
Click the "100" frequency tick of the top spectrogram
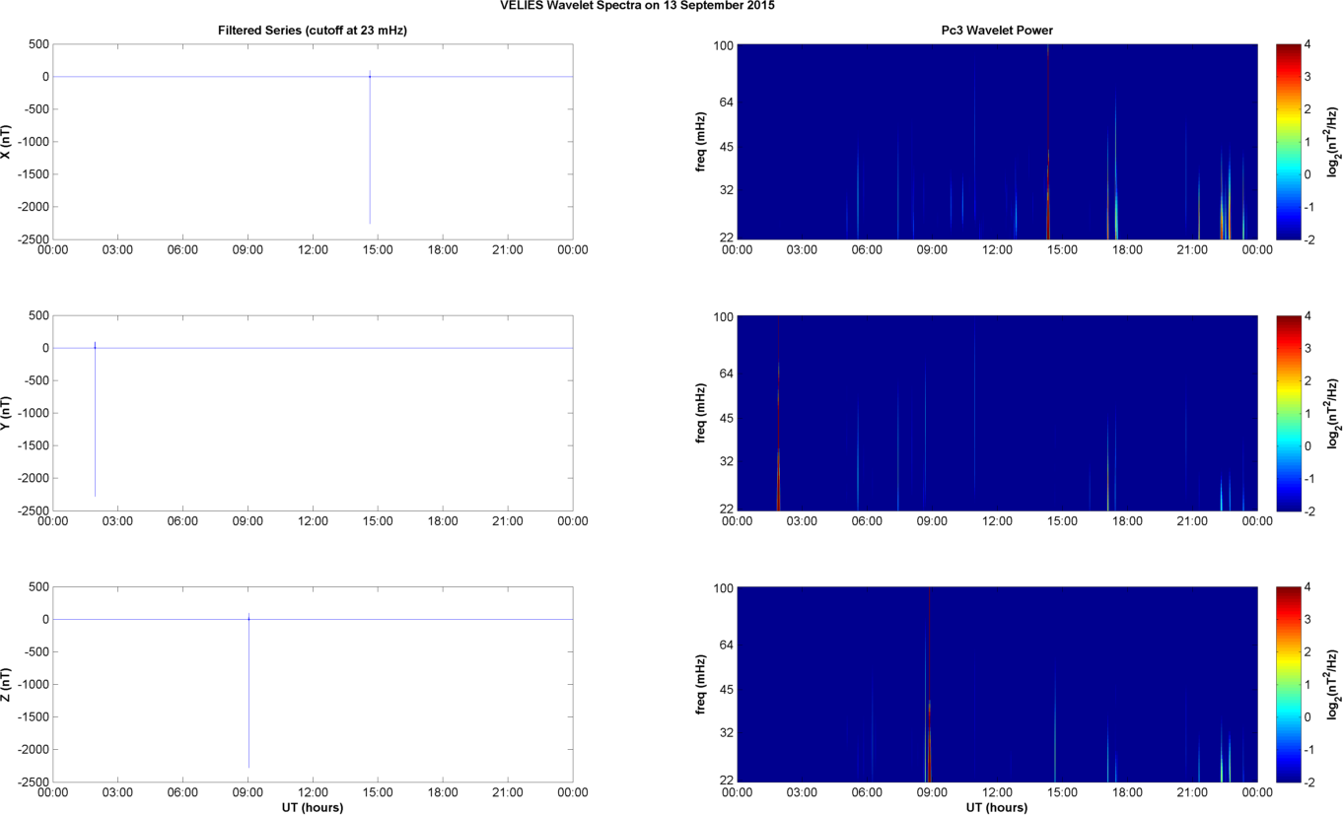[723, 44]
